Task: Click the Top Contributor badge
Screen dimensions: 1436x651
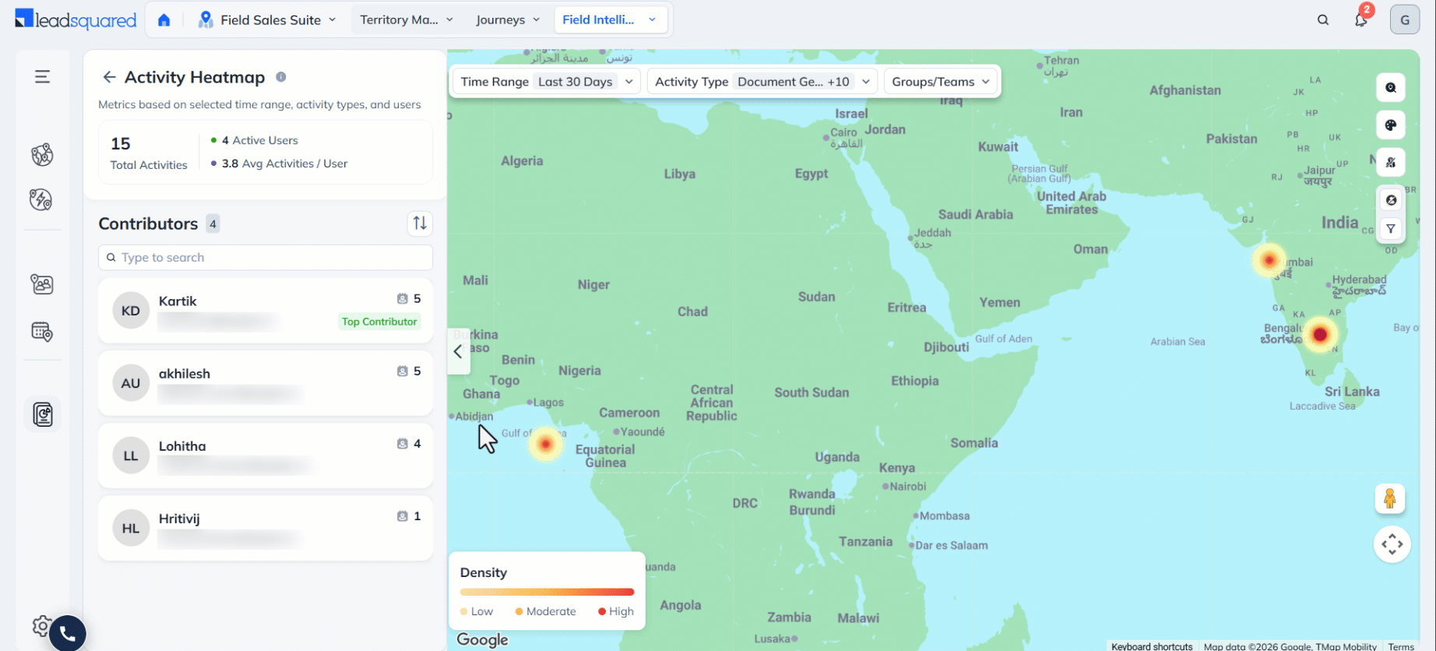Action: pyautogui.click(x=379, y=322)
